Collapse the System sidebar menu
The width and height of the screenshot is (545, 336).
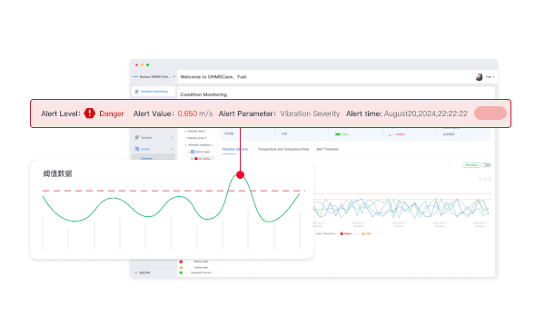[x=172, y=149]
